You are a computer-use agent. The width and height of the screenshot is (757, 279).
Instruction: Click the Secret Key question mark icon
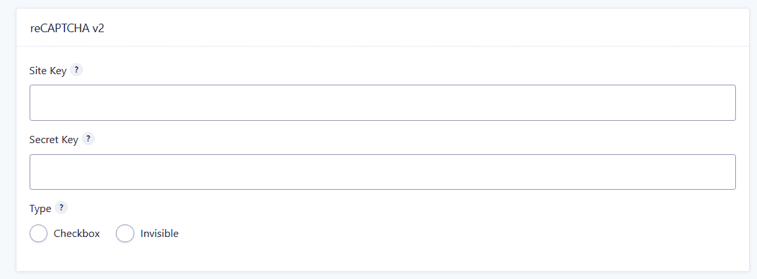(88, 139)
